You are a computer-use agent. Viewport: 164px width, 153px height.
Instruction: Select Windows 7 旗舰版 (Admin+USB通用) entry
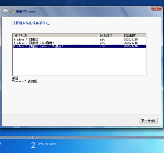[39, 46]
